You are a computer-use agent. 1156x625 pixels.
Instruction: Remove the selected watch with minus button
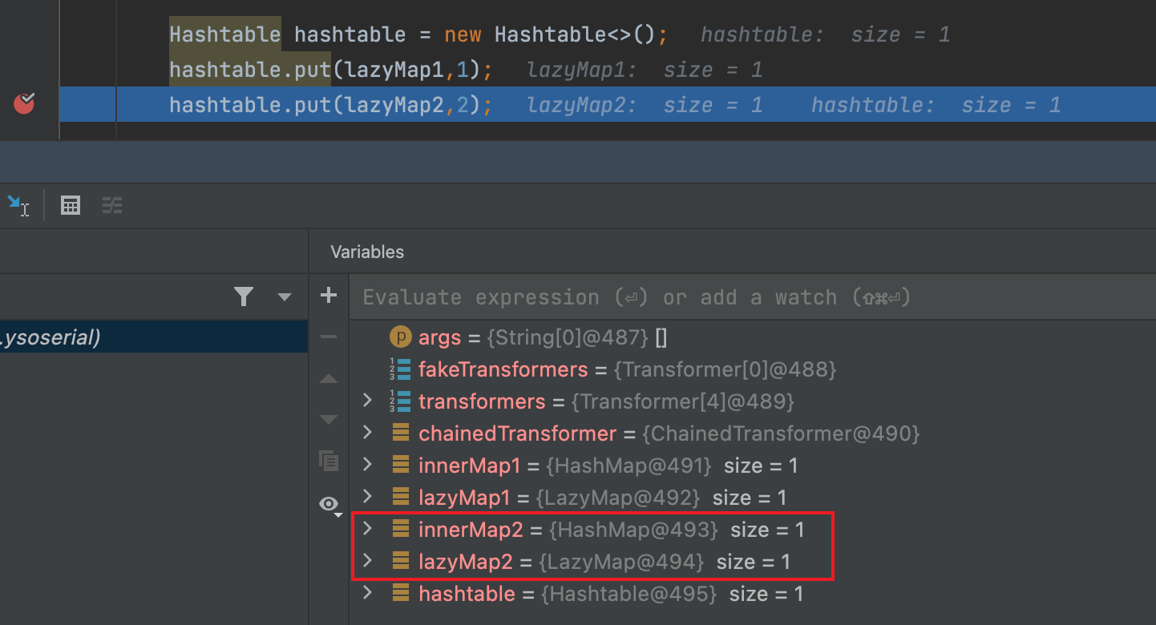tap(329, 337)
